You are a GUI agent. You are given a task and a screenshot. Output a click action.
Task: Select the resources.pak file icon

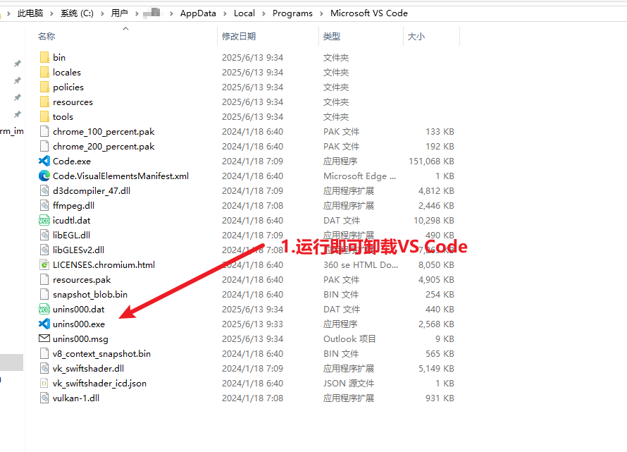coord(44,279)
